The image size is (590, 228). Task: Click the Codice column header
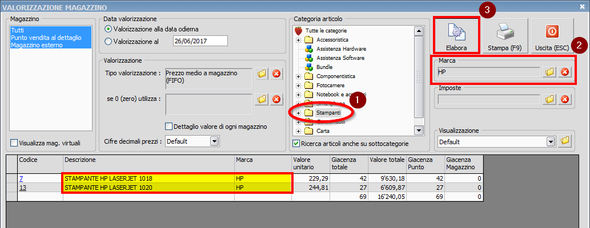[x=41, y=164]
